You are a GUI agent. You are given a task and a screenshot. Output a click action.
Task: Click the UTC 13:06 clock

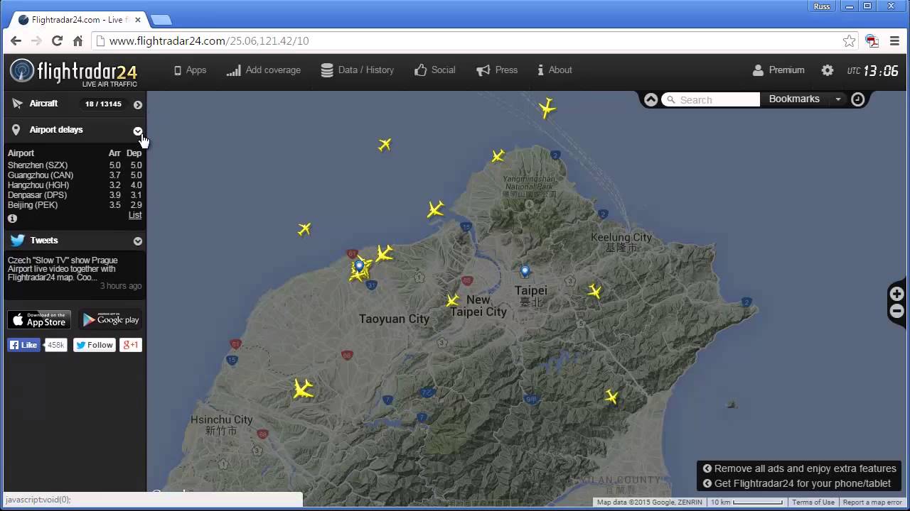(873, 71)
